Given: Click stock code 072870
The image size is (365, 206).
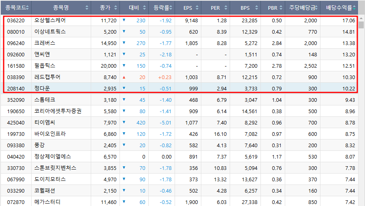Looking at the screenshot, I should coord(16,202).
